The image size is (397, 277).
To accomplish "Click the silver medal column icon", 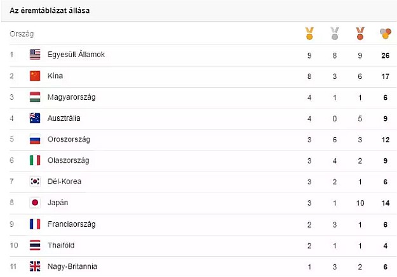I will 335,33.
